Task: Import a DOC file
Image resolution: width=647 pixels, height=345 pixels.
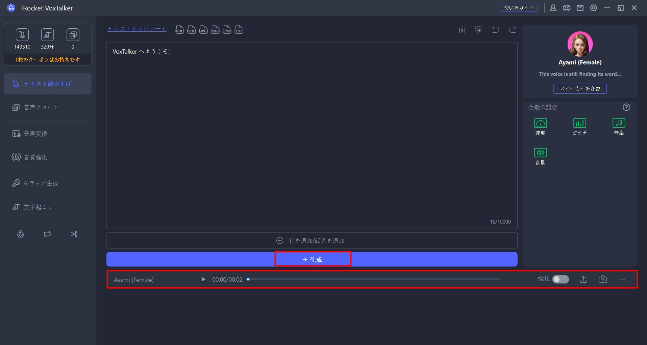Action: (180, 30)
